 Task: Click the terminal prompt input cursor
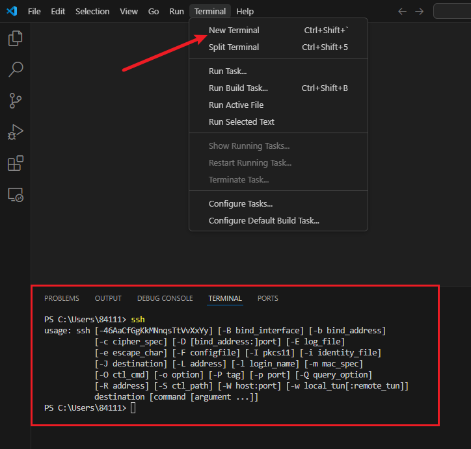point(133,407)
